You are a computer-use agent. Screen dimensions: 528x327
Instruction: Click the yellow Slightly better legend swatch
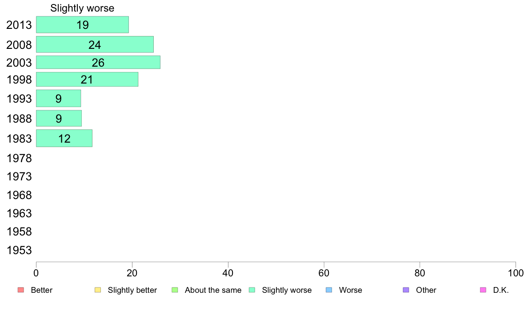pos(98,290)
